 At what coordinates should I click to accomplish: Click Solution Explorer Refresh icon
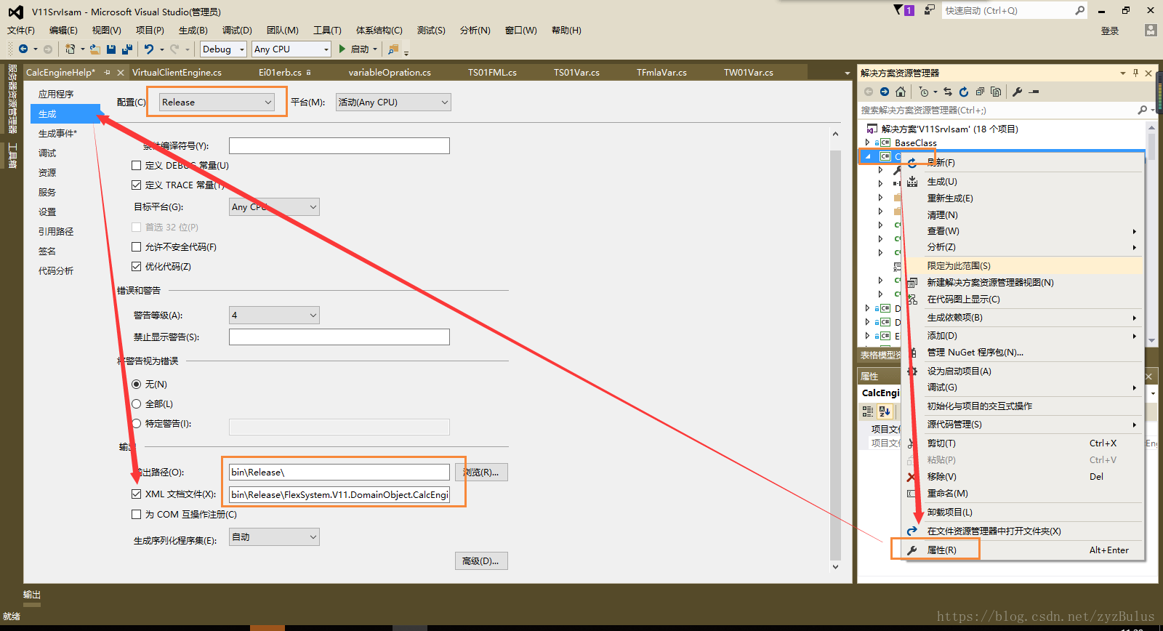pyautogui.click(x=964, y=92)
